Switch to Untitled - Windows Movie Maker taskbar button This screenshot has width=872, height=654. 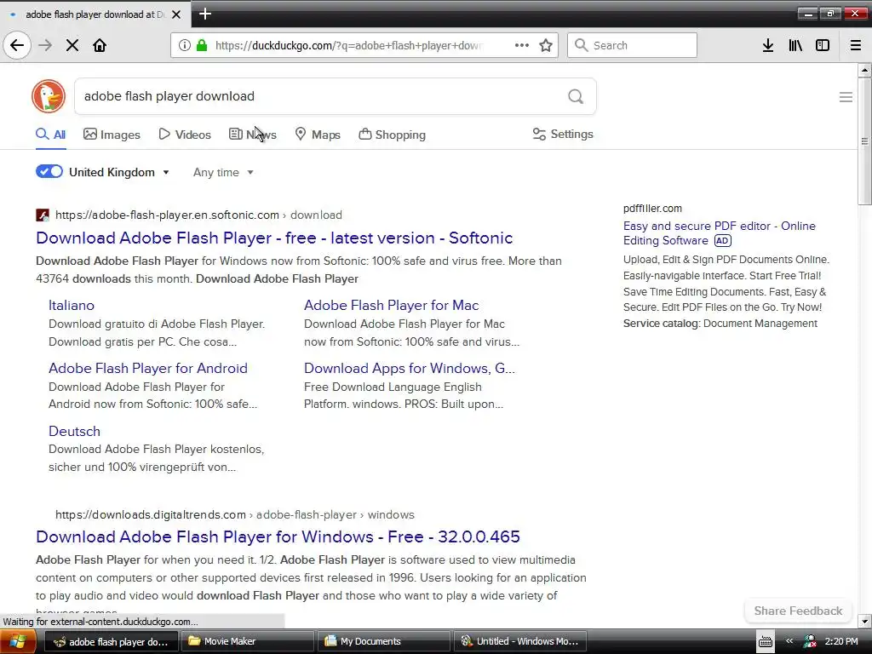[519, 641]
